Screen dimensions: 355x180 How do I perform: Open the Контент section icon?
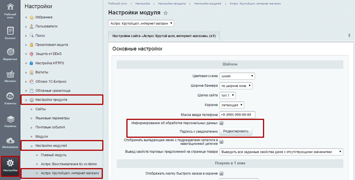pyautogui.click(x=10, y=31)
